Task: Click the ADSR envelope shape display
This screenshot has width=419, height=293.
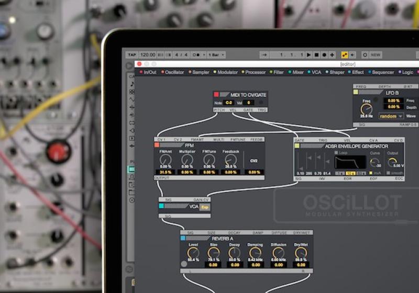Action: click(x=350, y=163)
